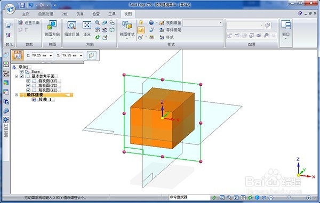Toggle the Base checkbox in the tree
Viewport: 320px width, 203px height.
[22, 71]
